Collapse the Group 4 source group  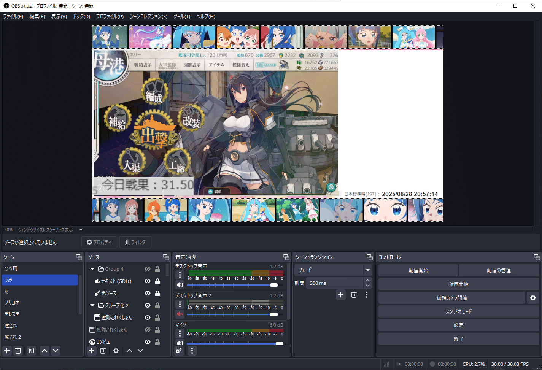point(92,269)
